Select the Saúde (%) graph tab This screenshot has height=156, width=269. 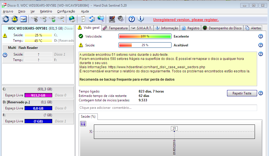click(88, 117)
